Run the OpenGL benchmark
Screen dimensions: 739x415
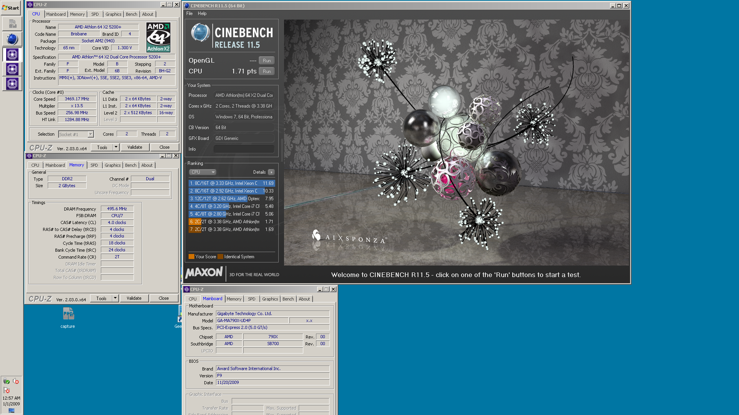tap(267, 61)
